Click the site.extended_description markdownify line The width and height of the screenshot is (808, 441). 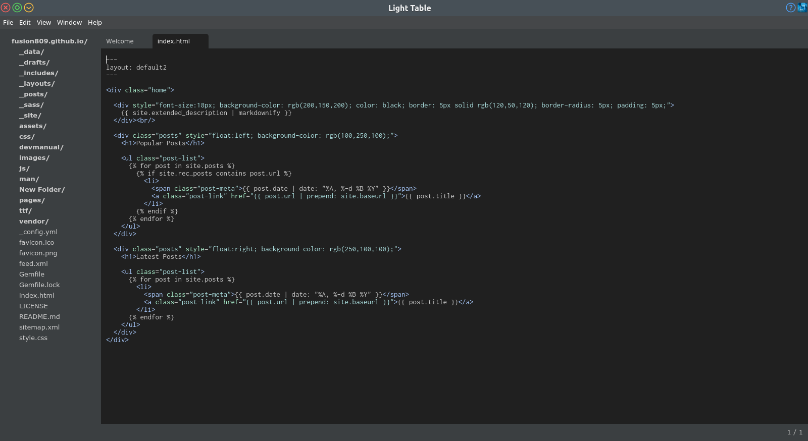(x=206, y=113)
